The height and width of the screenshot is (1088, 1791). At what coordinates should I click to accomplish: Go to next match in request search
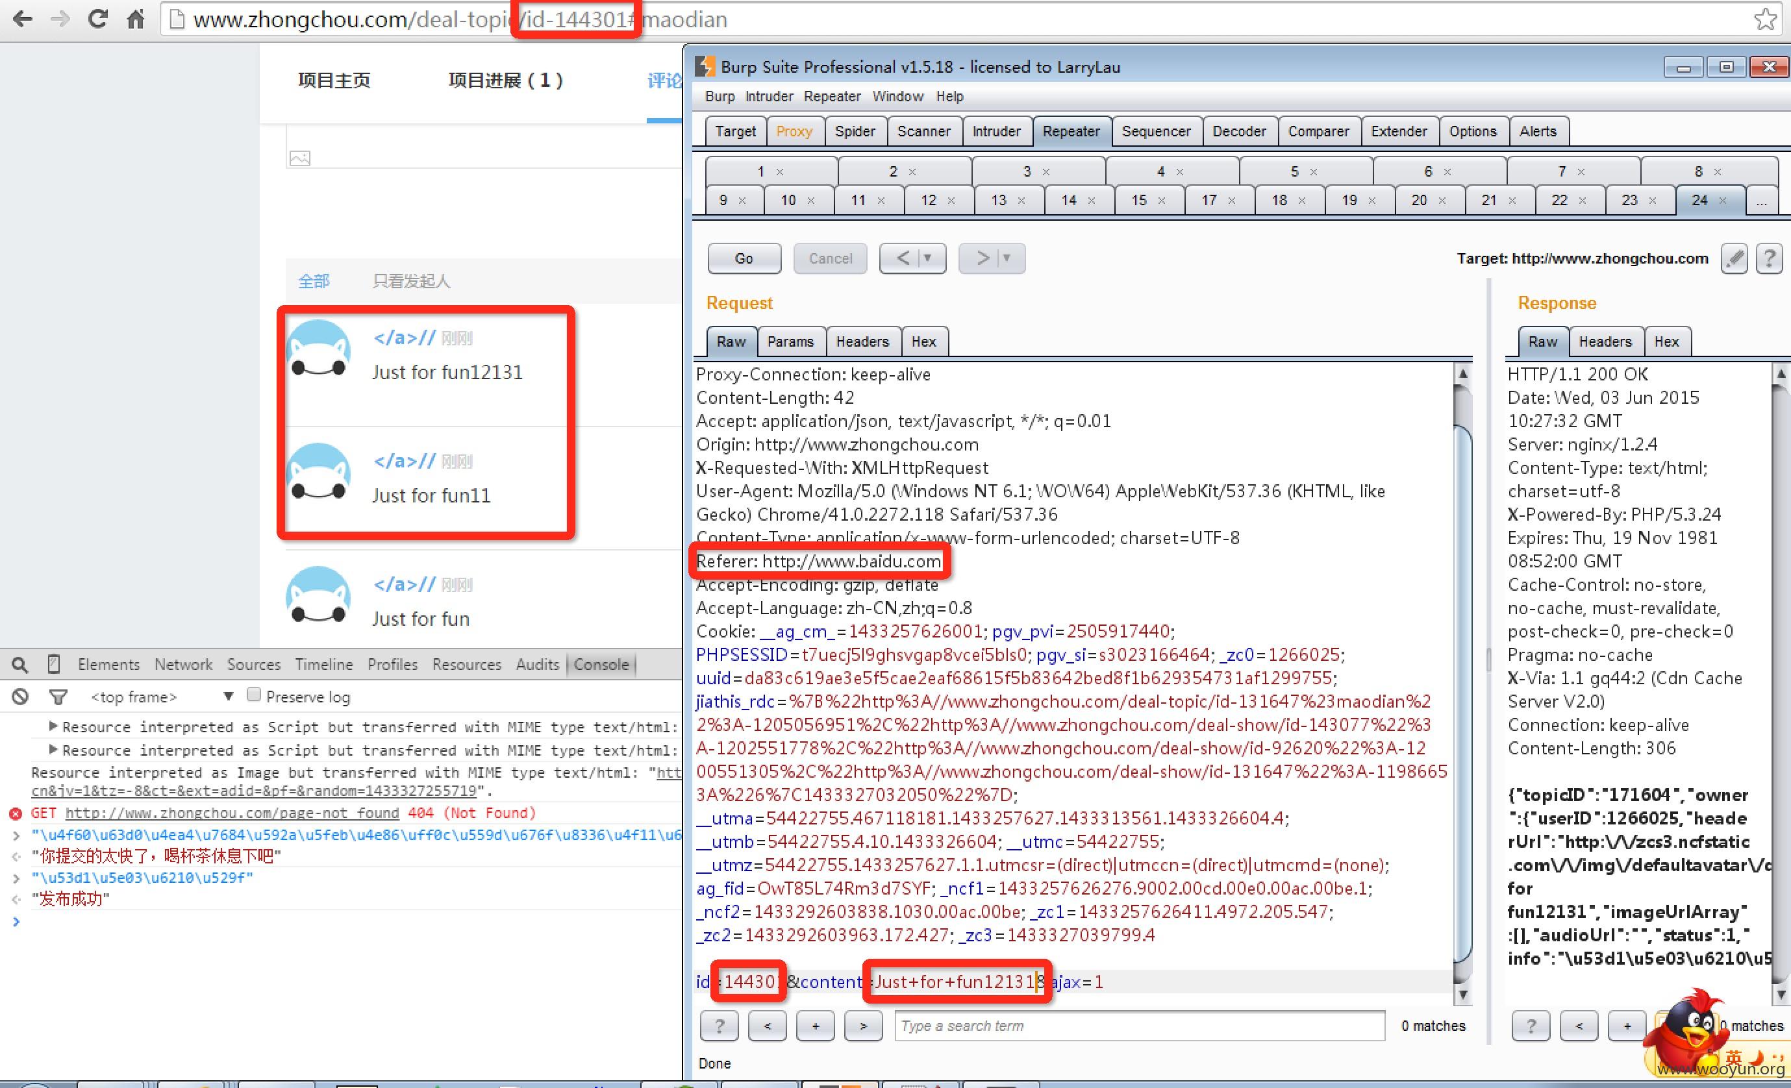864,1026
